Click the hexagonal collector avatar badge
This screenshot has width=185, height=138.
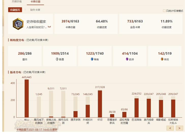(18, 24)
